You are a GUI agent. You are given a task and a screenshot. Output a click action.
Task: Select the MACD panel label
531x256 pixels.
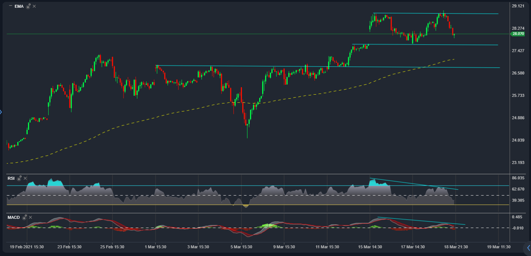(x=14, y=217)
